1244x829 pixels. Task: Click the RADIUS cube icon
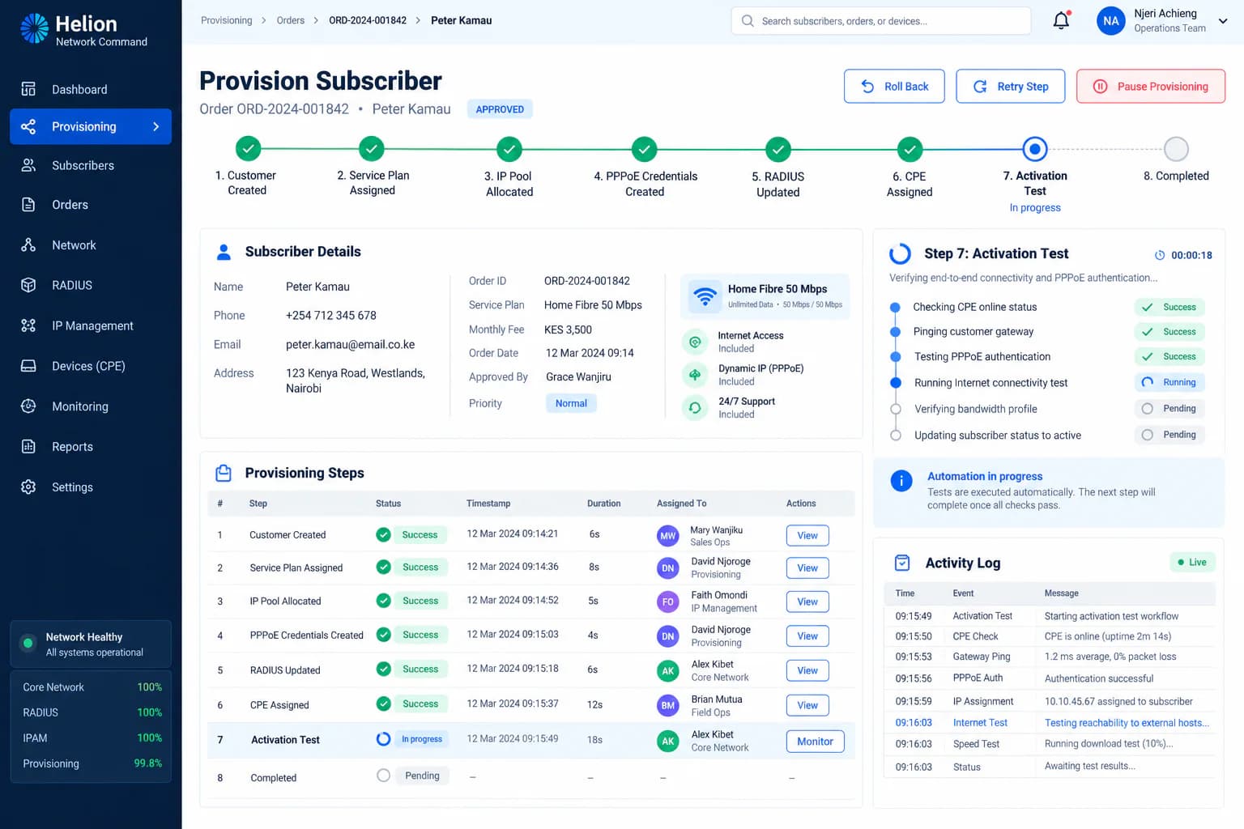click(28, 285)
